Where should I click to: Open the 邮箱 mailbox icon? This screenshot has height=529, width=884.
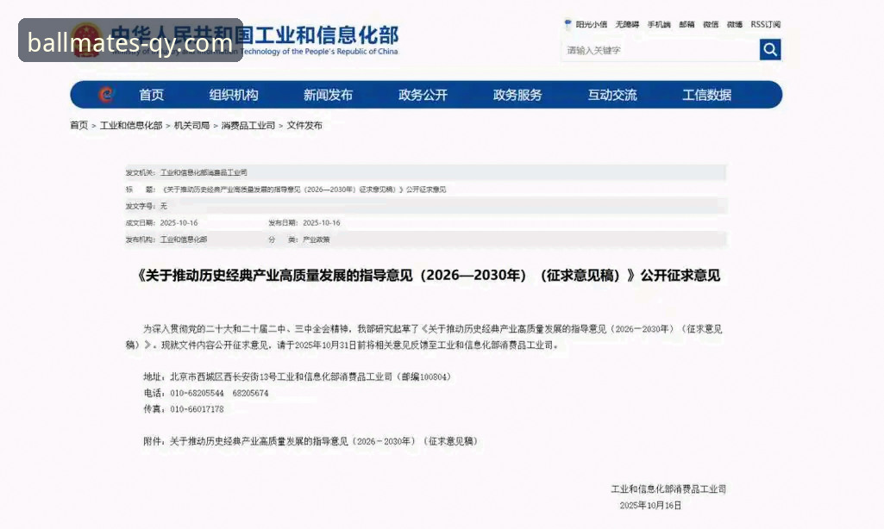687,25
